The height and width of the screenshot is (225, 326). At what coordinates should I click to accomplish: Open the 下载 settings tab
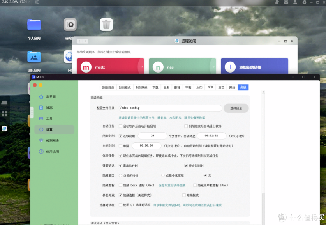[x=155, y=87]
